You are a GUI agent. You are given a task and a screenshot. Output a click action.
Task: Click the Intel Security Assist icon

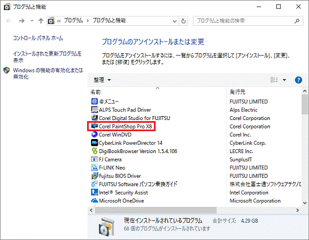click(94, 192)
